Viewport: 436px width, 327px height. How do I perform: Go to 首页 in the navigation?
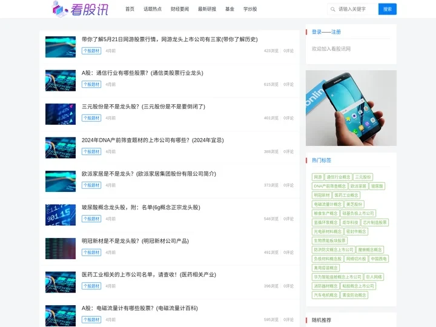pos(130,9)
